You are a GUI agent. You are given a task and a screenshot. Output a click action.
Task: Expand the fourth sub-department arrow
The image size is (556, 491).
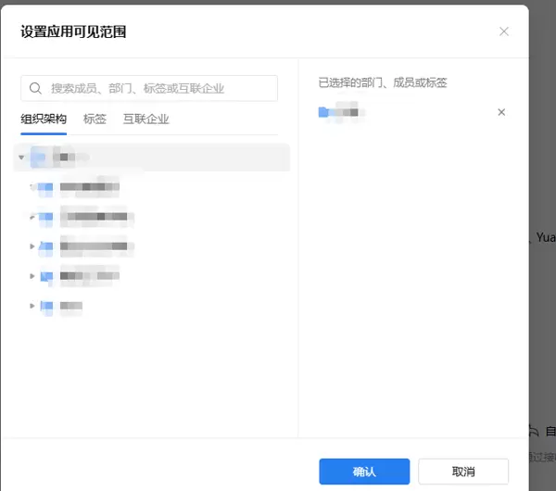tap(32, 276)
